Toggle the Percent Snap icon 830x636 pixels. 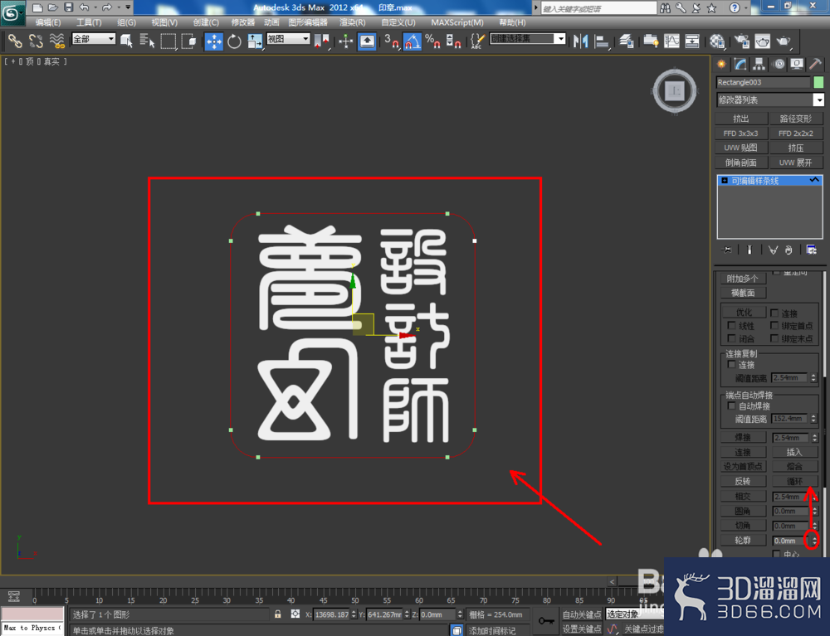point(432,41)
